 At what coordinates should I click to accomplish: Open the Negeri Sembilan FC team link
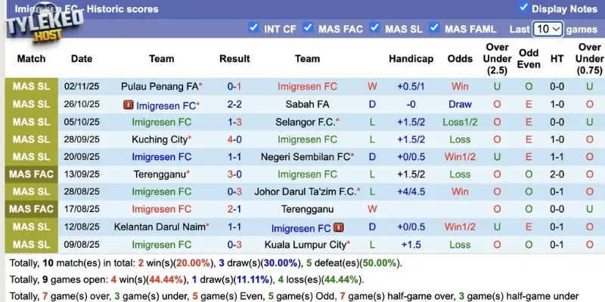point(306,157)
